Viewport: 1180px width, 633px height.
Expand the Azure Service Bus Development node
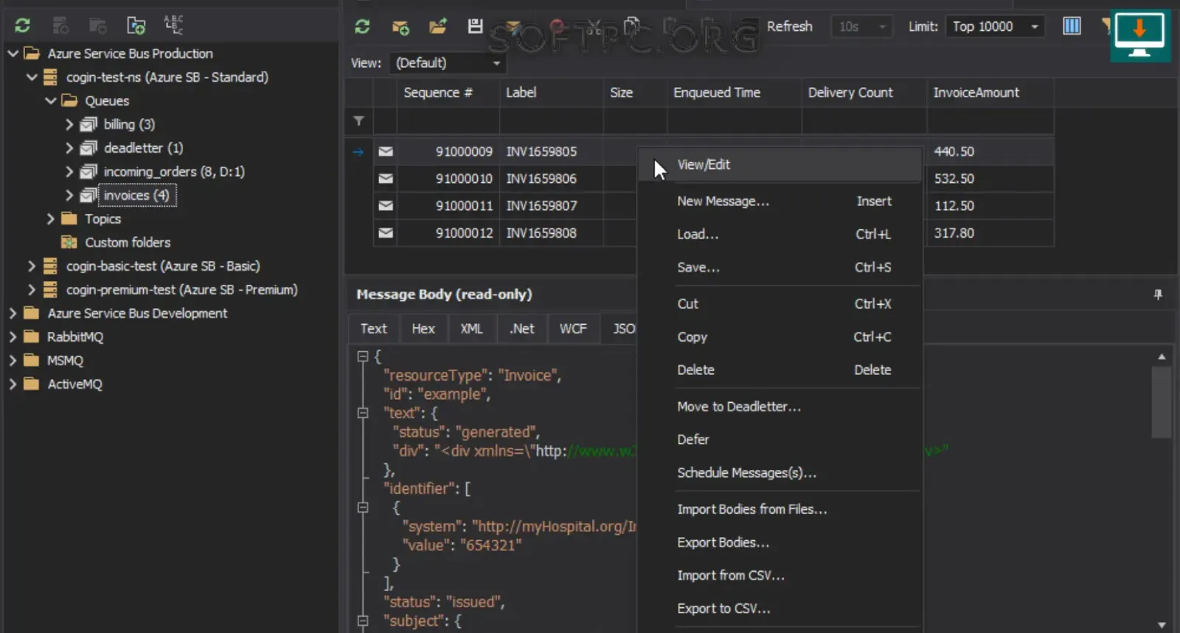pos(13,313)
